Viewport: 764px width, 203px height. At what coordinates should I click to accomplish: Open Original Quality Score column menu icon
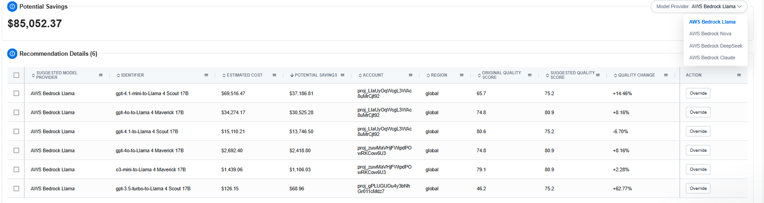coord(530,75)
